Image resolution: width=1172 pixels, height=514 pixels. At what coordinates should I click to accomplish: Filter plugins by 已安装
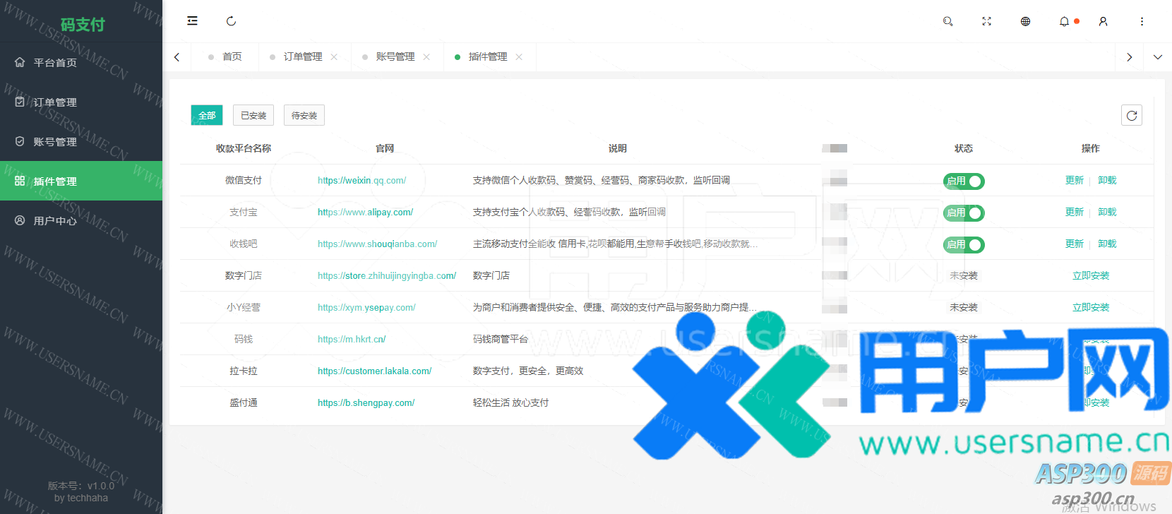[253, 116]
